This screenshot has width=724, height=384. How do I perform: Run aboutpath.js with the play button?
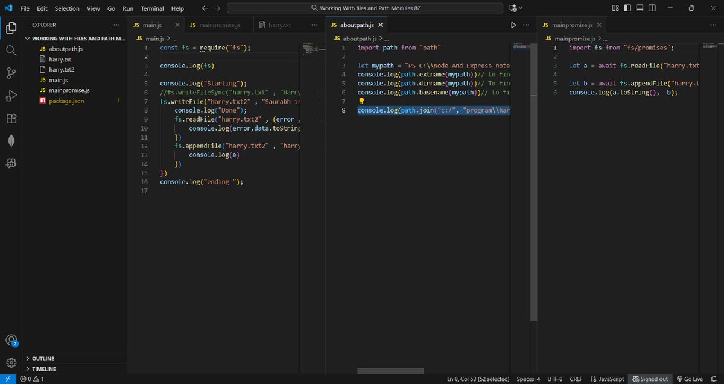513,25
